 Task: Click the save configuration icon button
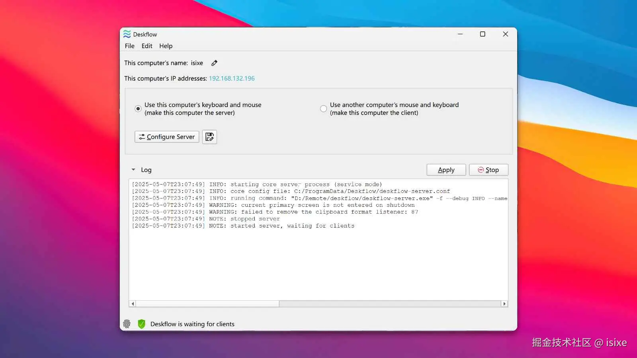[209, 137]
